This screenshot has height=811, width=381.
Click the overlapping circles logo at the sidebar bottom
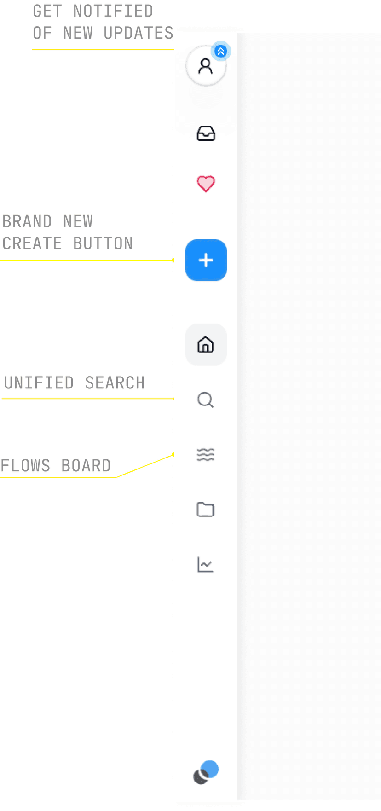pyautogui.click(x=206, y=772)
